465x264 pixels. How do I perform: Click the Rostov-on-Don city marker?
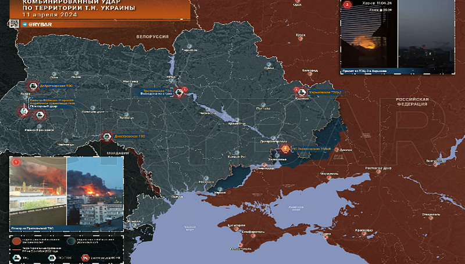(378, 171)
